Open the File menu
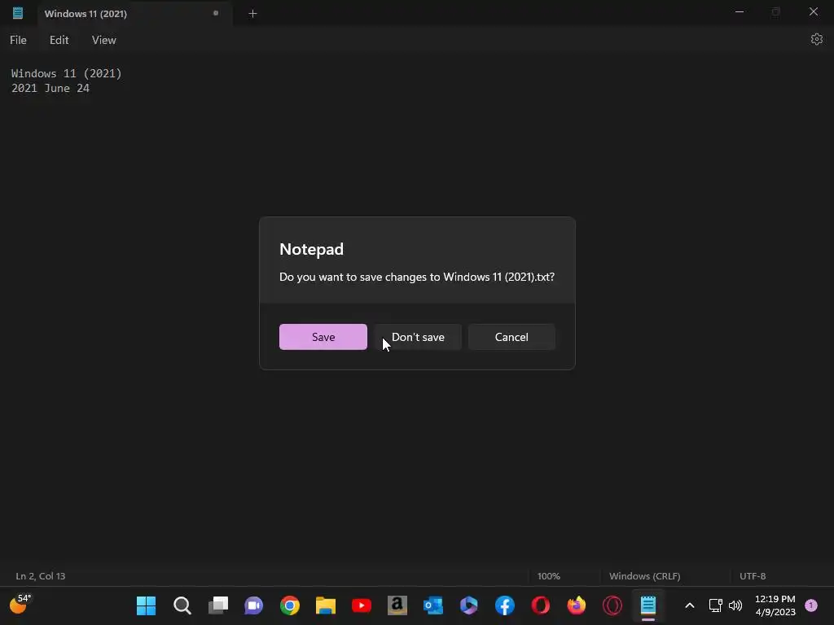Screen dimensions: 834x625 tap(18, 40)
